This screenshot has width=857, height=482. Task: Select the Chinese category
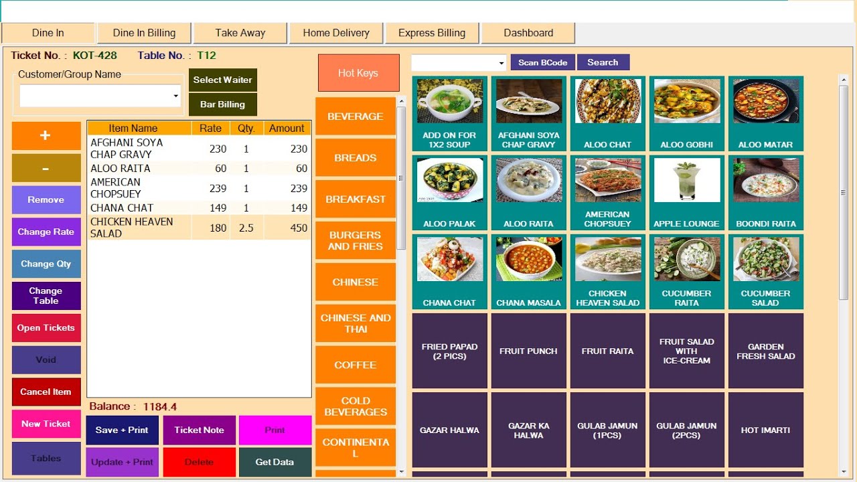(x=356, y=283)
